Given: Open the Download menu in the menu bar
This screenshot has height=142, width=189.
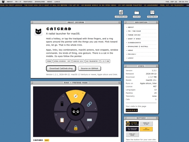Looking at the screenshot, I should [40, 2].
